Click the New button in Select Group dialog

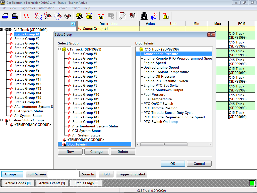pos(70,152)
